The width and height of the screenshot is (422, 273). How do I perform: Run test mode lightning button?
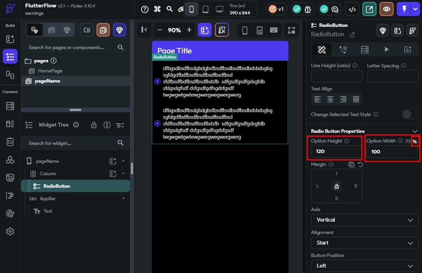(x=404, y=9)
